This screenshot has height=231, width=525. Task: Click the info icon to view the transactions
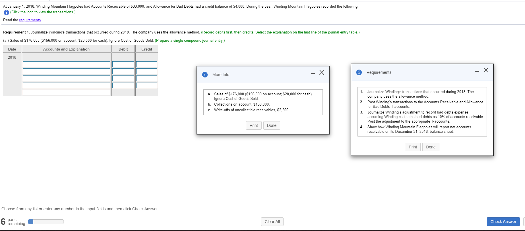6,12
